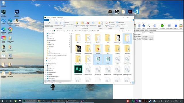
Task: Switch to large icons view in Explorer status bar
Action: point(133,83)
